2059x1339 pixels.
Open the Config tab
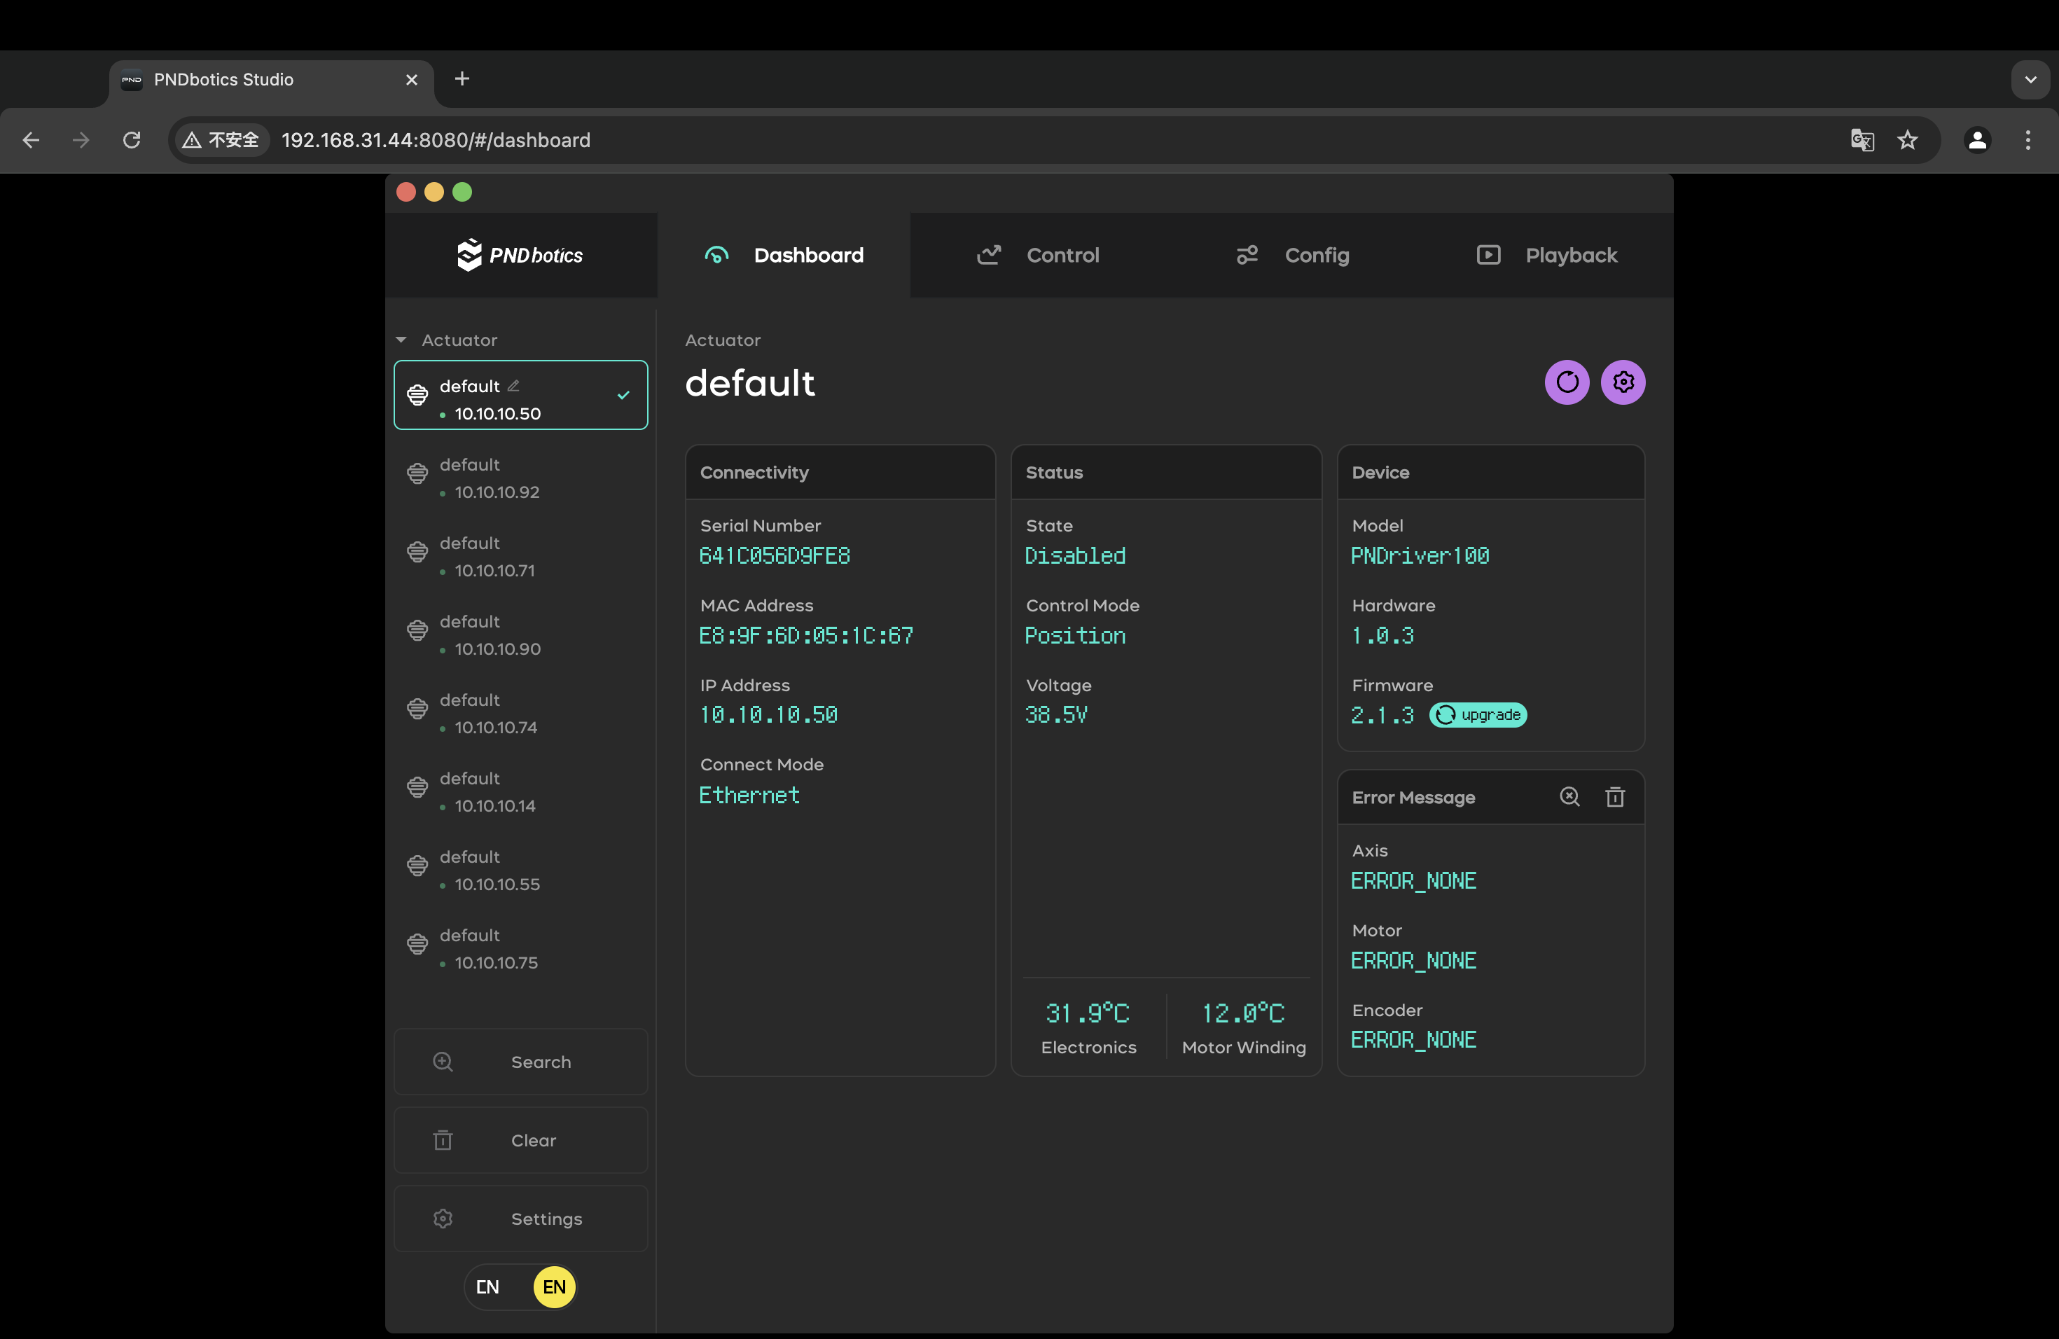[1293, 255]
